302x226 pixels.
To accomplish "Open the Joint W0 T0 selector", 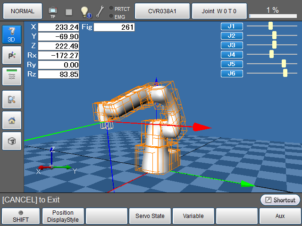I will click(x=219, y=10).
